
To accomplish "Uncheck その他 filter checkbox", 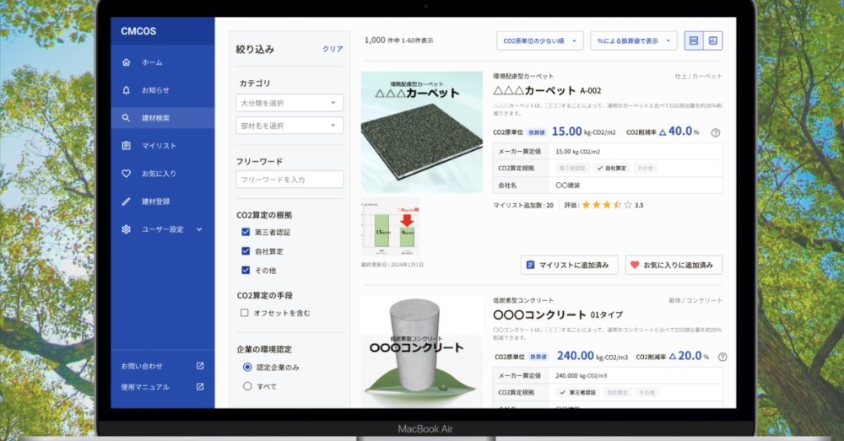I will pyautogui.click(x=246, y=270).
